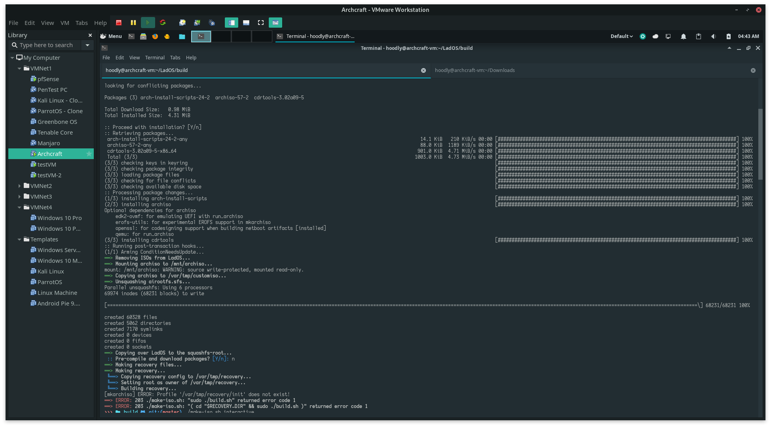Expand the VMNet3 folder
This screenshot has height=427, width=771.
click(19, 197)
